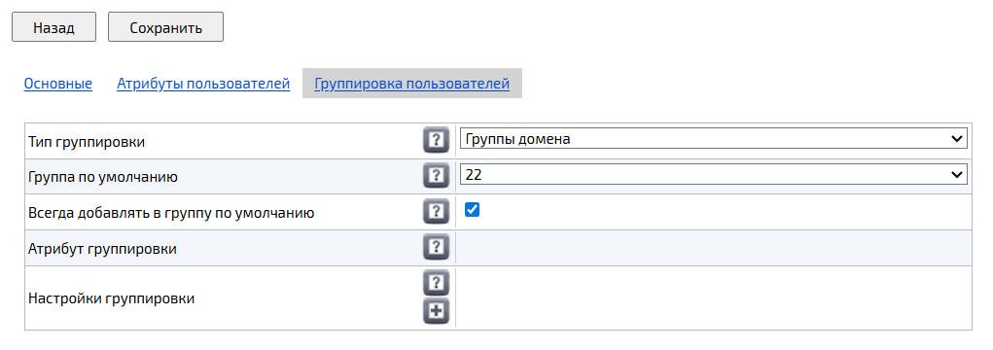Click empty value cell of Атрибут группировки

(713, 248)
